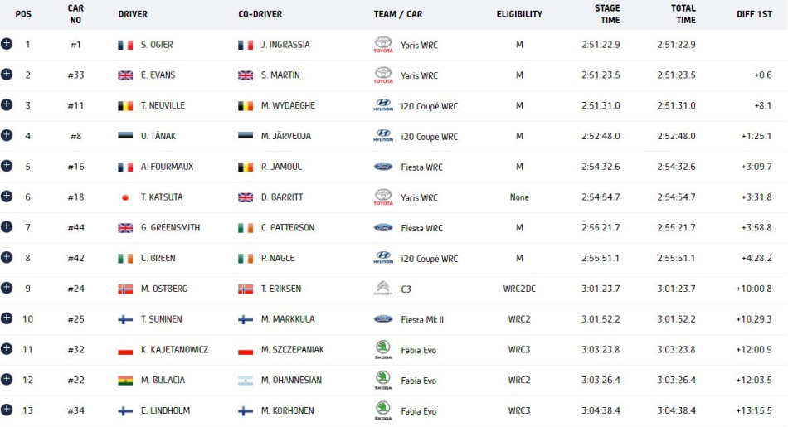Image resolution: width=788 pixels, height=427 pixels.
Task: Click the Toyota logo in Ogier's row
Action: [x=383, y=45]
